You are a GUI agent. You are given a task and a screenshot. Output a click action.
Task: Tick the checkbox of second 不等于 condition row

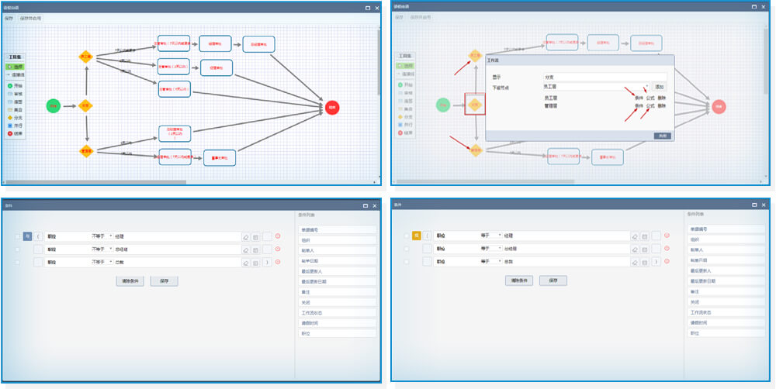tap(17, 250)
